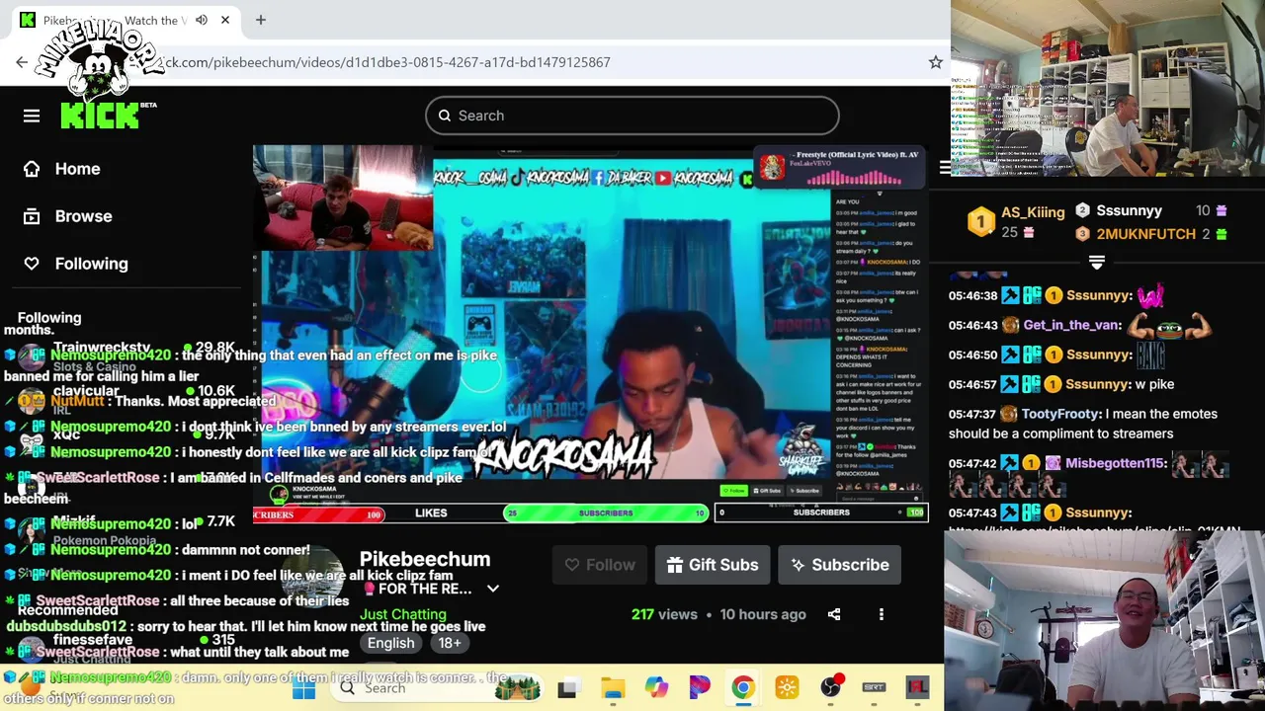Launch Copilot from taskbar
Image resolution: width=1265 pixels, height=711 pixels.
pyautogui.click(x=656, y=688)
